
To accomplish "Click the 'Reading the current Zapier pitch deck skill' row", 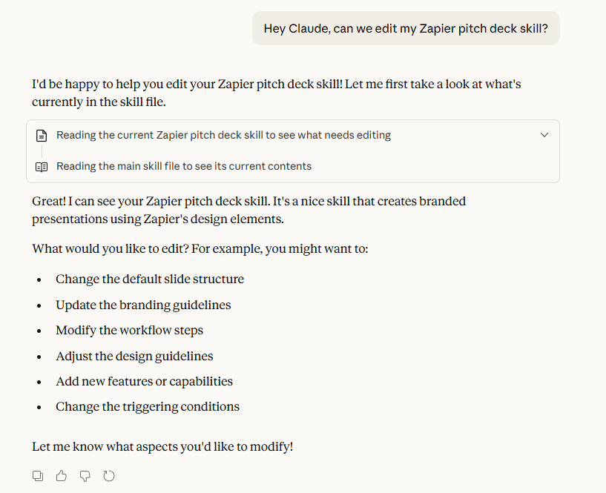I will [x=223, y=135].
